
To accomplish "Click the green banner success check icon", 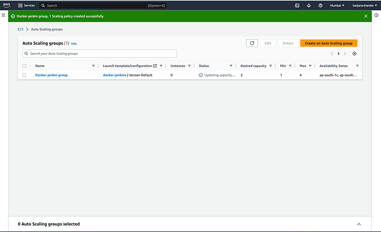I will click(13, 16).
